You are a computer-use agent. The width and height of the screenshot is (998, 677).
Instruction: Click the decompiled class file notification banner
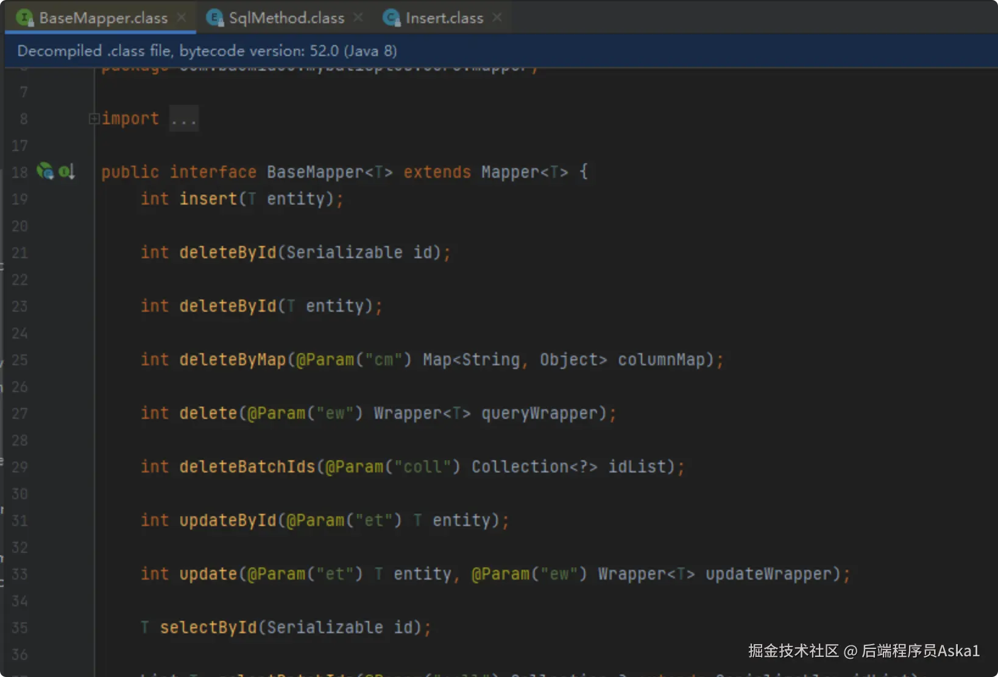[x=501, y=51]
